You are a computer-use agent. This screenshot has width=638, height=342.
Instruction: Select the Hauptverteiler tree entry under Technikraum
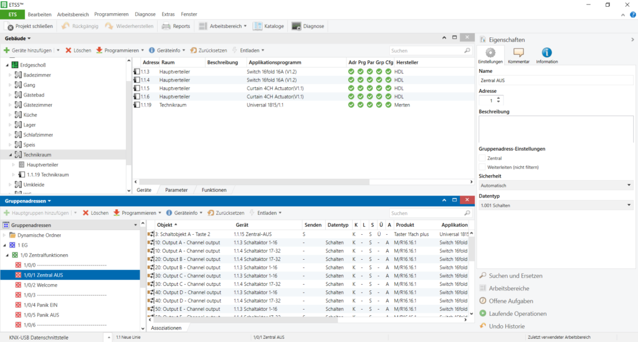coord(42,164)
